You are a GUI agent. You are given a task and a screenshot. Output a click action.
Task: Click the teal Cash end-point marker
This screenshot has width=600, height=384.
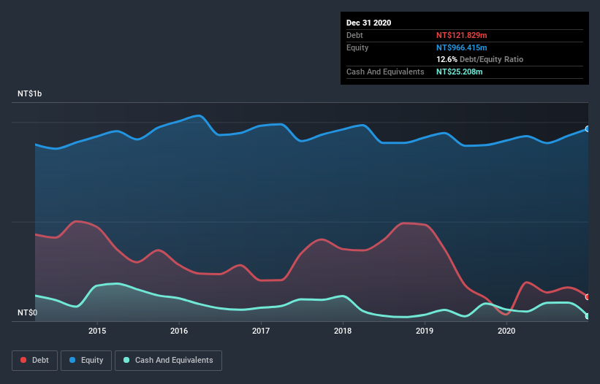588,316
